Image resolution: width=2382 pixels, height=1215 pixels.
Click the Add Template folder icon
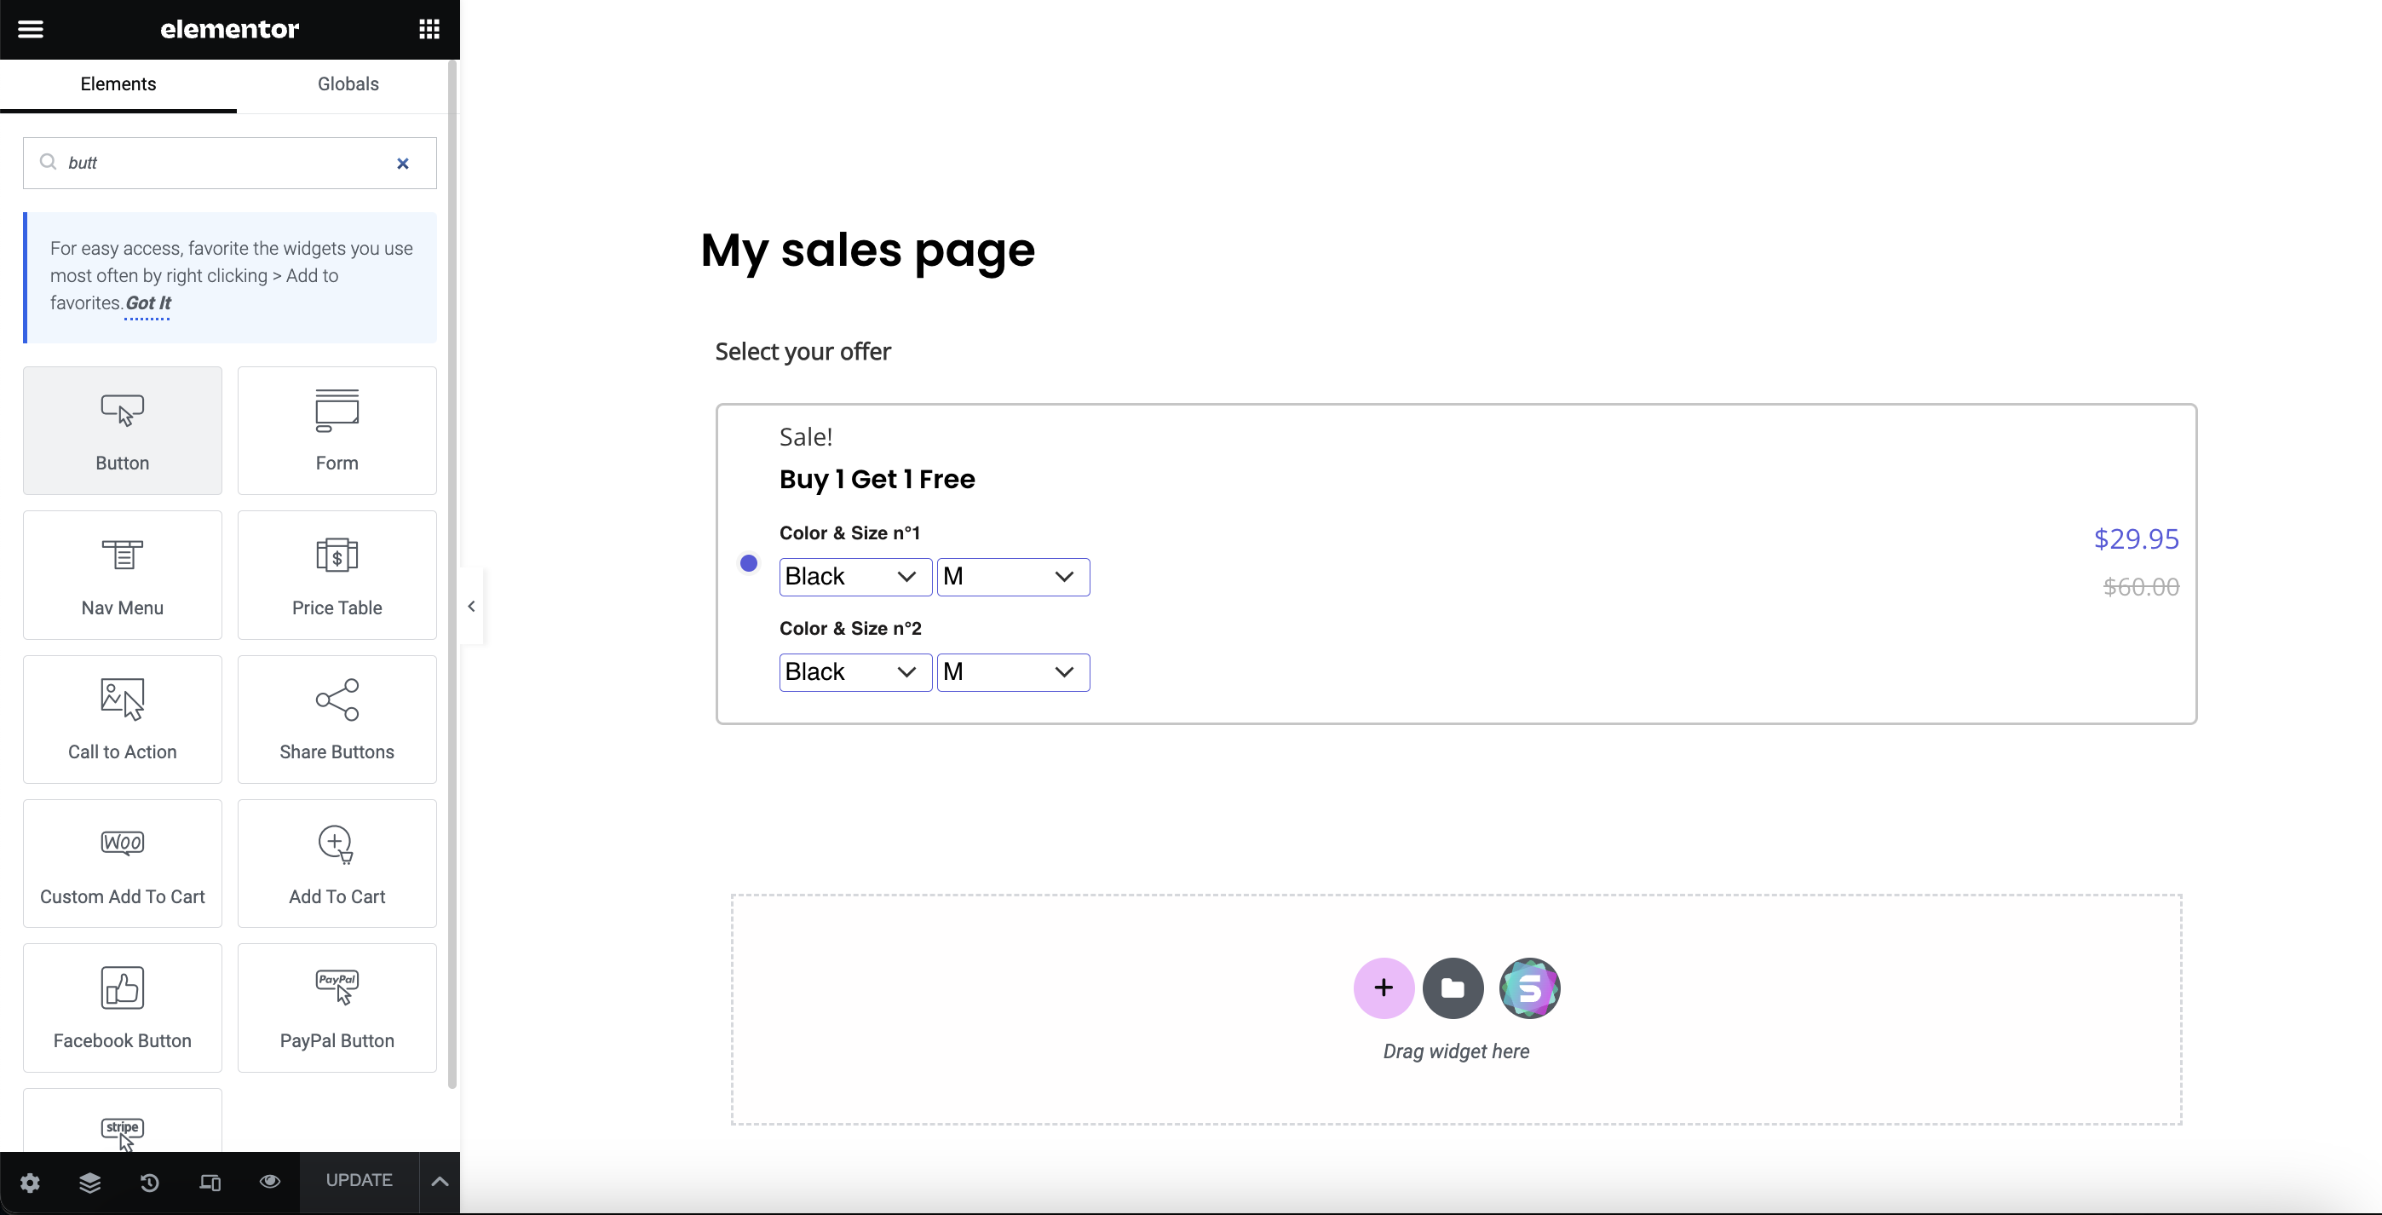[x=1453, y=988]
